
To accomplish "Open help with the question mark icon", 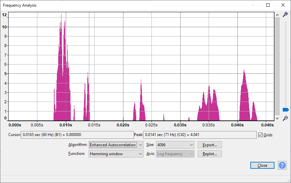I will coord(282,165).
